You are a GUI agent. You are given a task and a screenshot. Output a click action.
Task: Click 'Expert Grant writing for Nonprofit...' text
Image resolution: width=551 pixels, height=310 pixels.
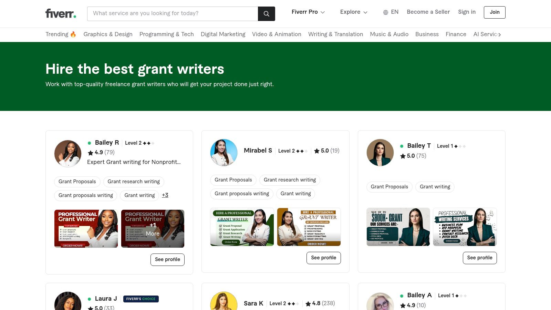point(134,162)
